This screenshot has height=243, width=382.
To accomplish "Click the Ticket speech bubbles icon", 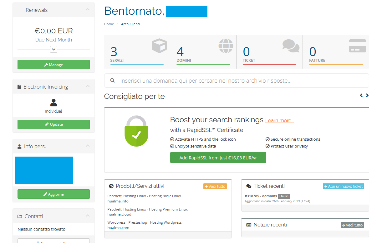I will click(x=291, y=46).
